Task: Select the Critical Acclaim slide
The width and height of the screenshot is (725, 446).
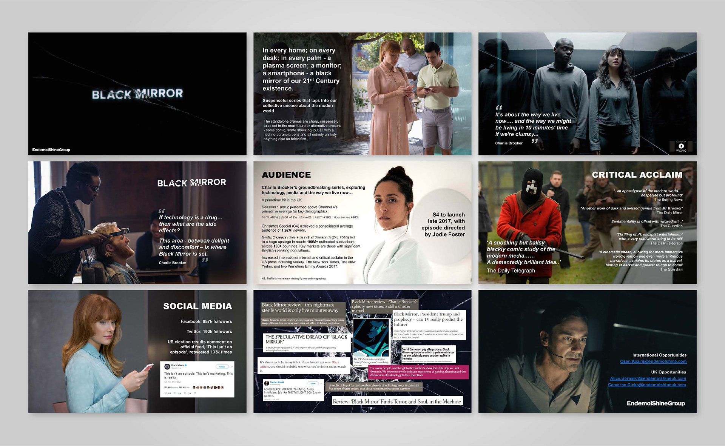Action: 588,223
